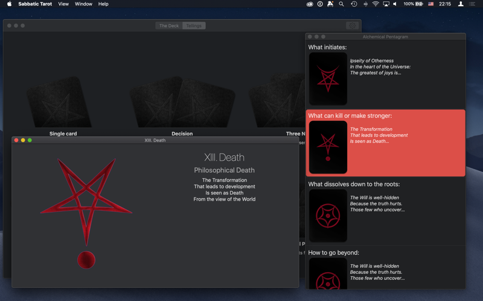Open the settings gear in main window
The width and height of the screenshot is (483, 301).
352,26
